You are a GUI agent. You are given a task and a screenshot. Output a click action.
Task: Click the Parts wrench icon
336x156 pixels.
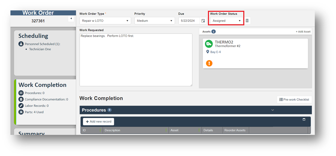21,112
